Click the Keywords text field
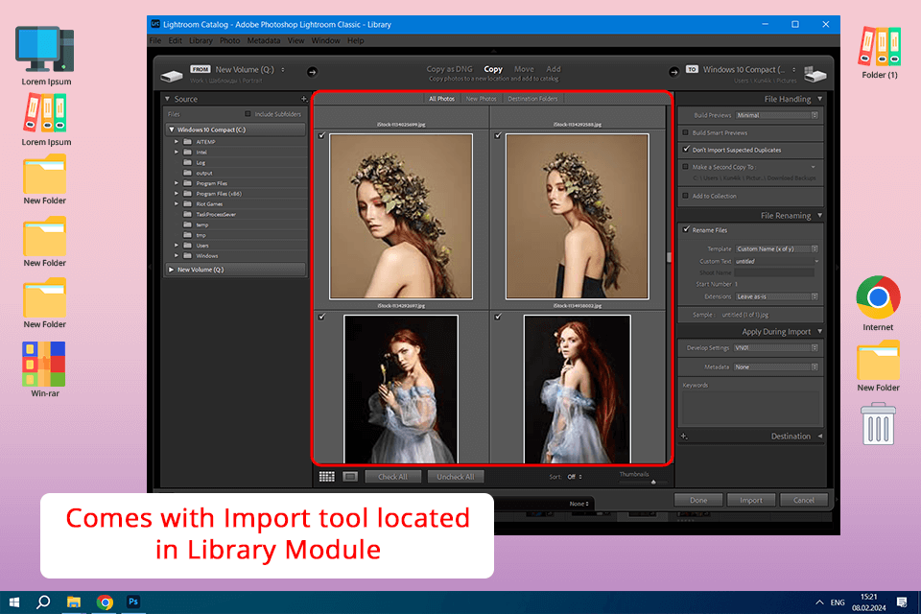921x614 pixels. point(750,408)
